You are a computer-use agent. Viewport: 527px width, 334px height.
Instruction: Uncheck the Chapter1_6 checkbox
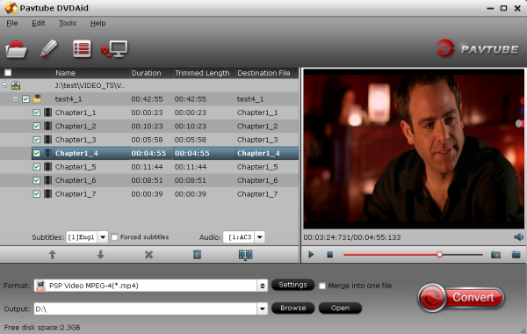click(37, 180)
